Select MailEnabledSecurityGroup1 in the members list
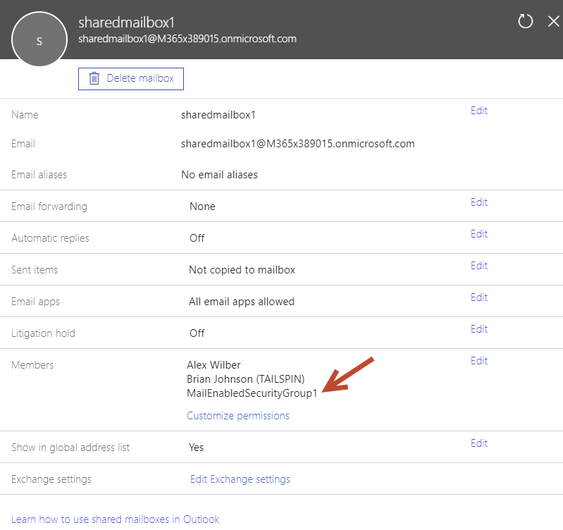The width and height of the screenshot is (563, 530). coord(252,393)
